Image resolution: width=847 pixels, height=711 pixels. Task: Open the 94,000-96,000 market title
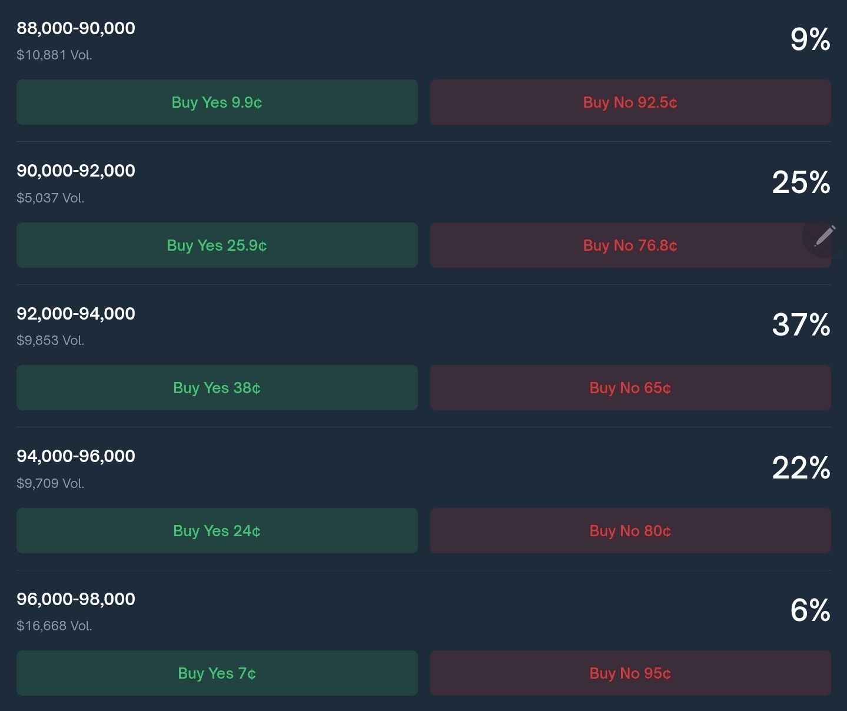coord(76,456)
